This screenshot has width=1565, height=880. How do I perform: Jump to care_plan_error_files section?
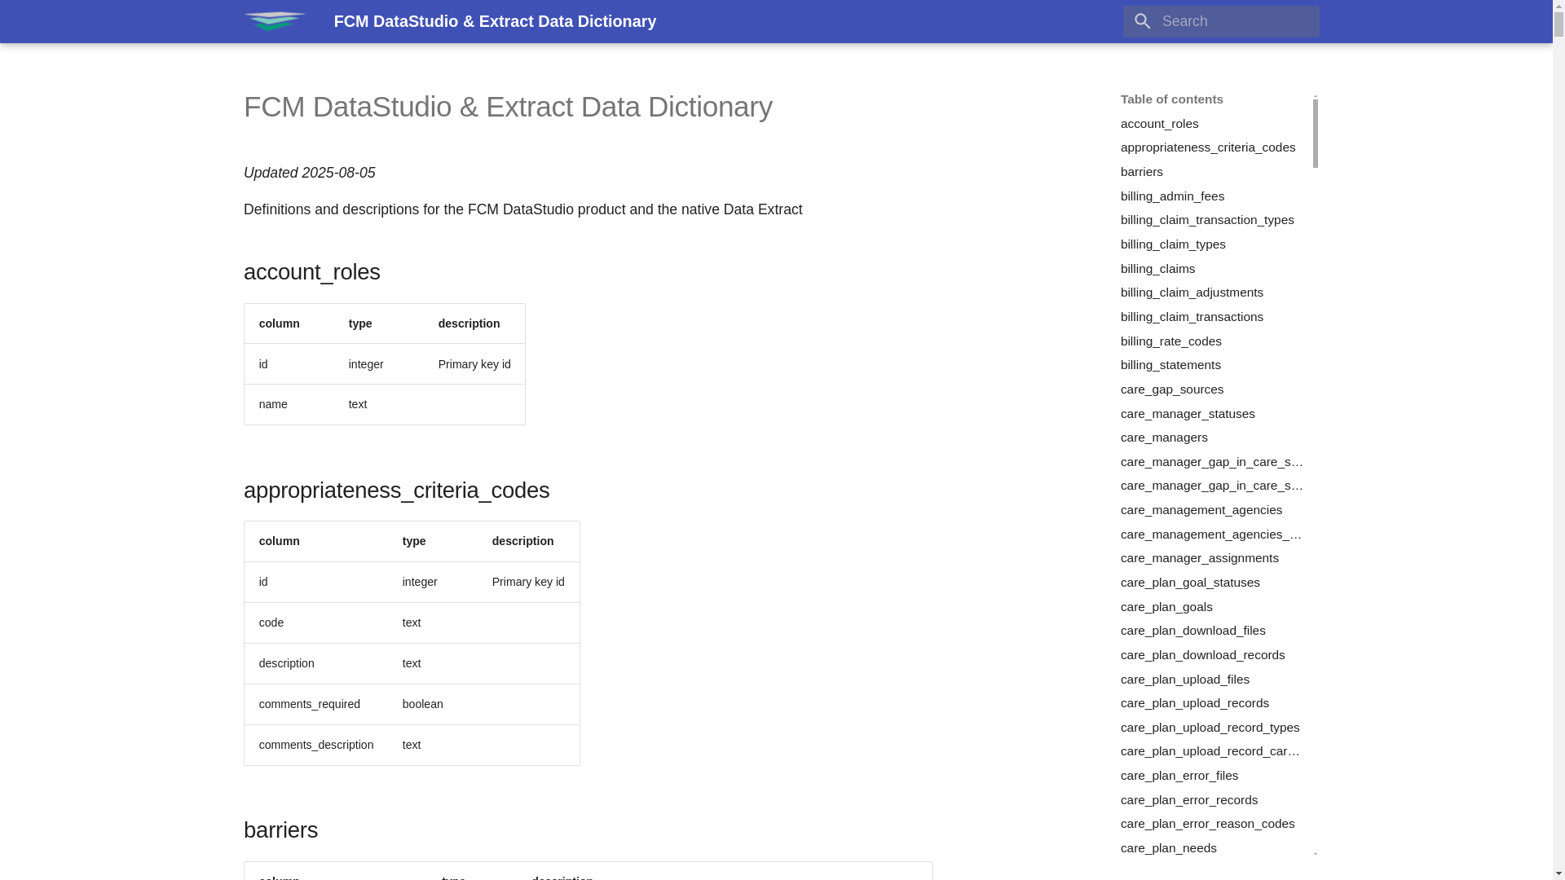pyautogui.click(x=1179, y=776)
